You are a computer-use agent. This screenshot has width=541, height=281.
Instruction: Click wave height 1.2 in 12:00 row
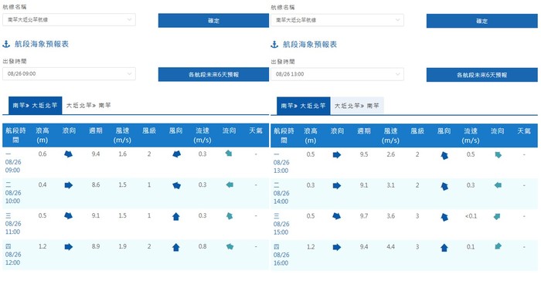click(x=43, y=246)
